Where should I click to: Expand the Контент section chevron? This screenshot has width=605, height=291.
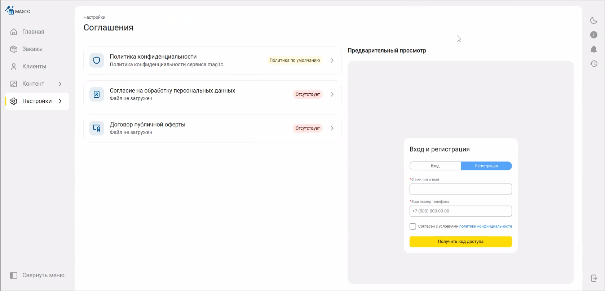point(60,84)
